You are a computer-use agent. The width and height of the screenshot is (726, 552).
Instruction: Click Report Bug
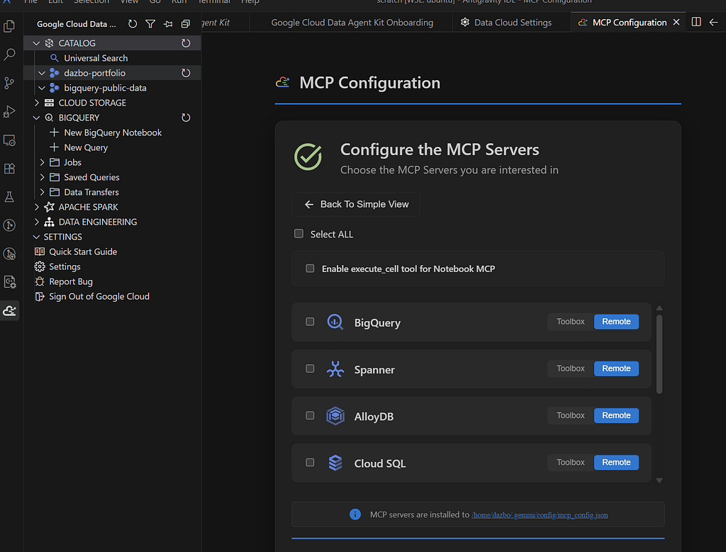[71, 281]
